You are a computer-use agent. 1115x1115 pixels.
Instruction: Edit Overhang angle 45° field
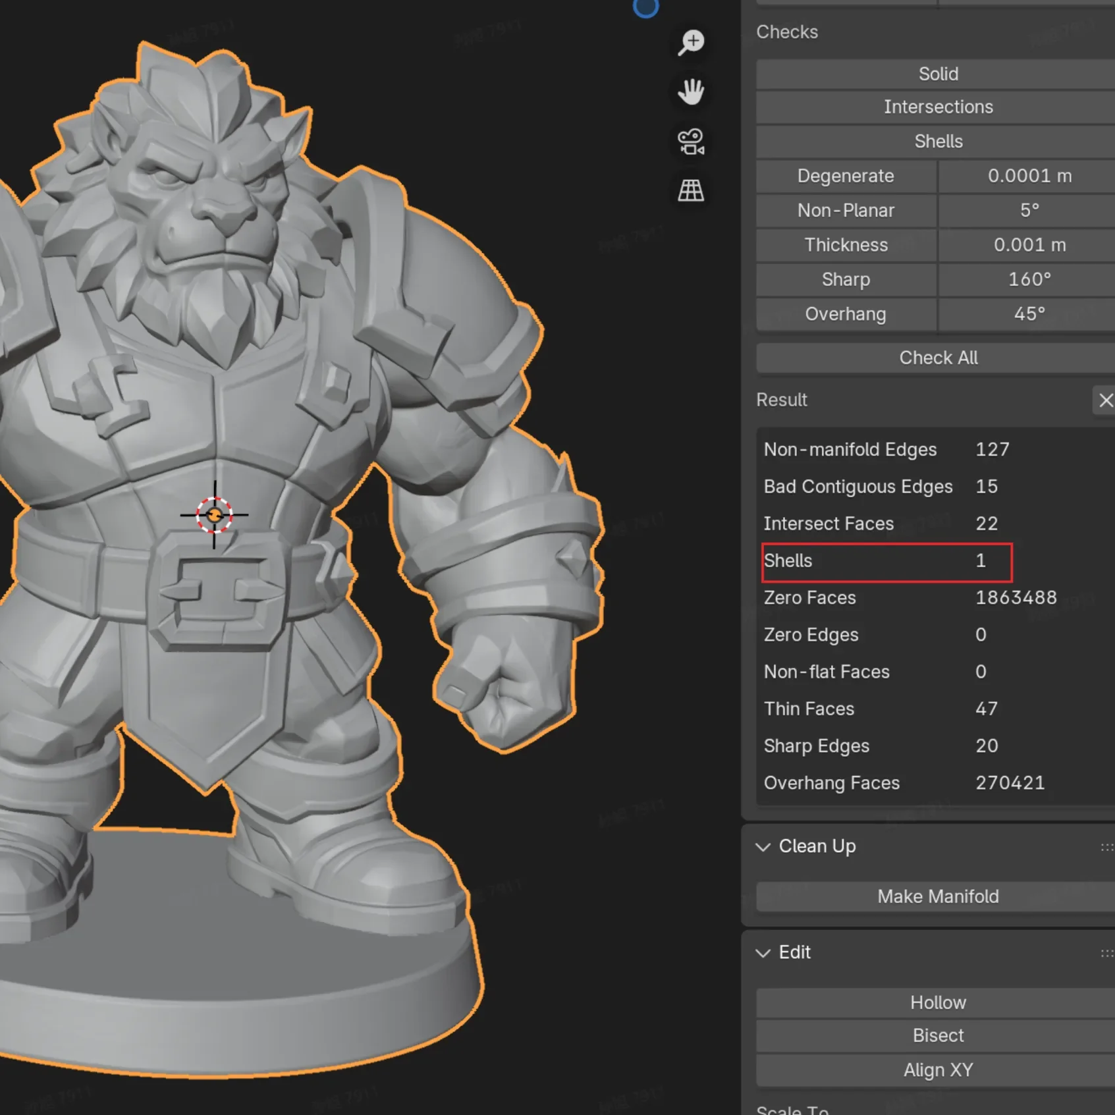[x=1027, y=314]
